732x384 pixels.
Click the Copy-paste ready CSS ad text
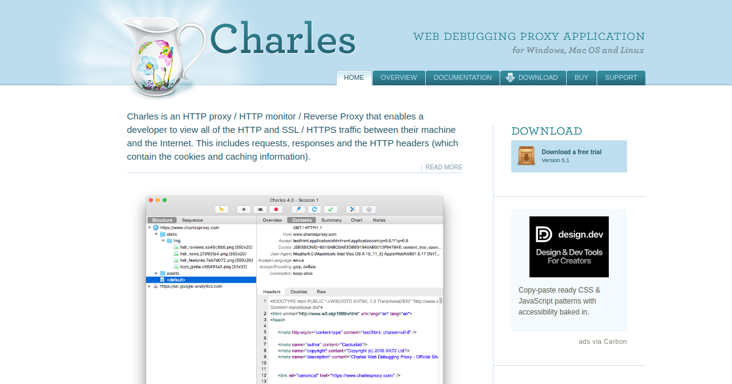click(559, 301)
